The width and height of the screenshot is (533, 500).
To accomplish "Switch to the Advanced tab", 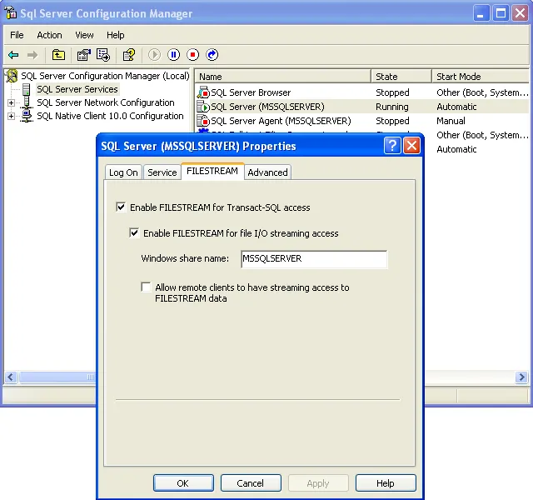I will [267, 172].
